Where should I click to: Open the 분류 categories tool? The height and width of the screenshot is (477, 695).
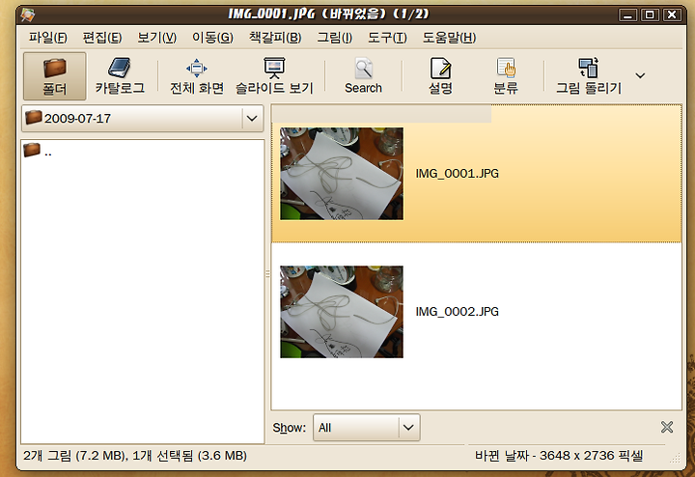point(506,76)
